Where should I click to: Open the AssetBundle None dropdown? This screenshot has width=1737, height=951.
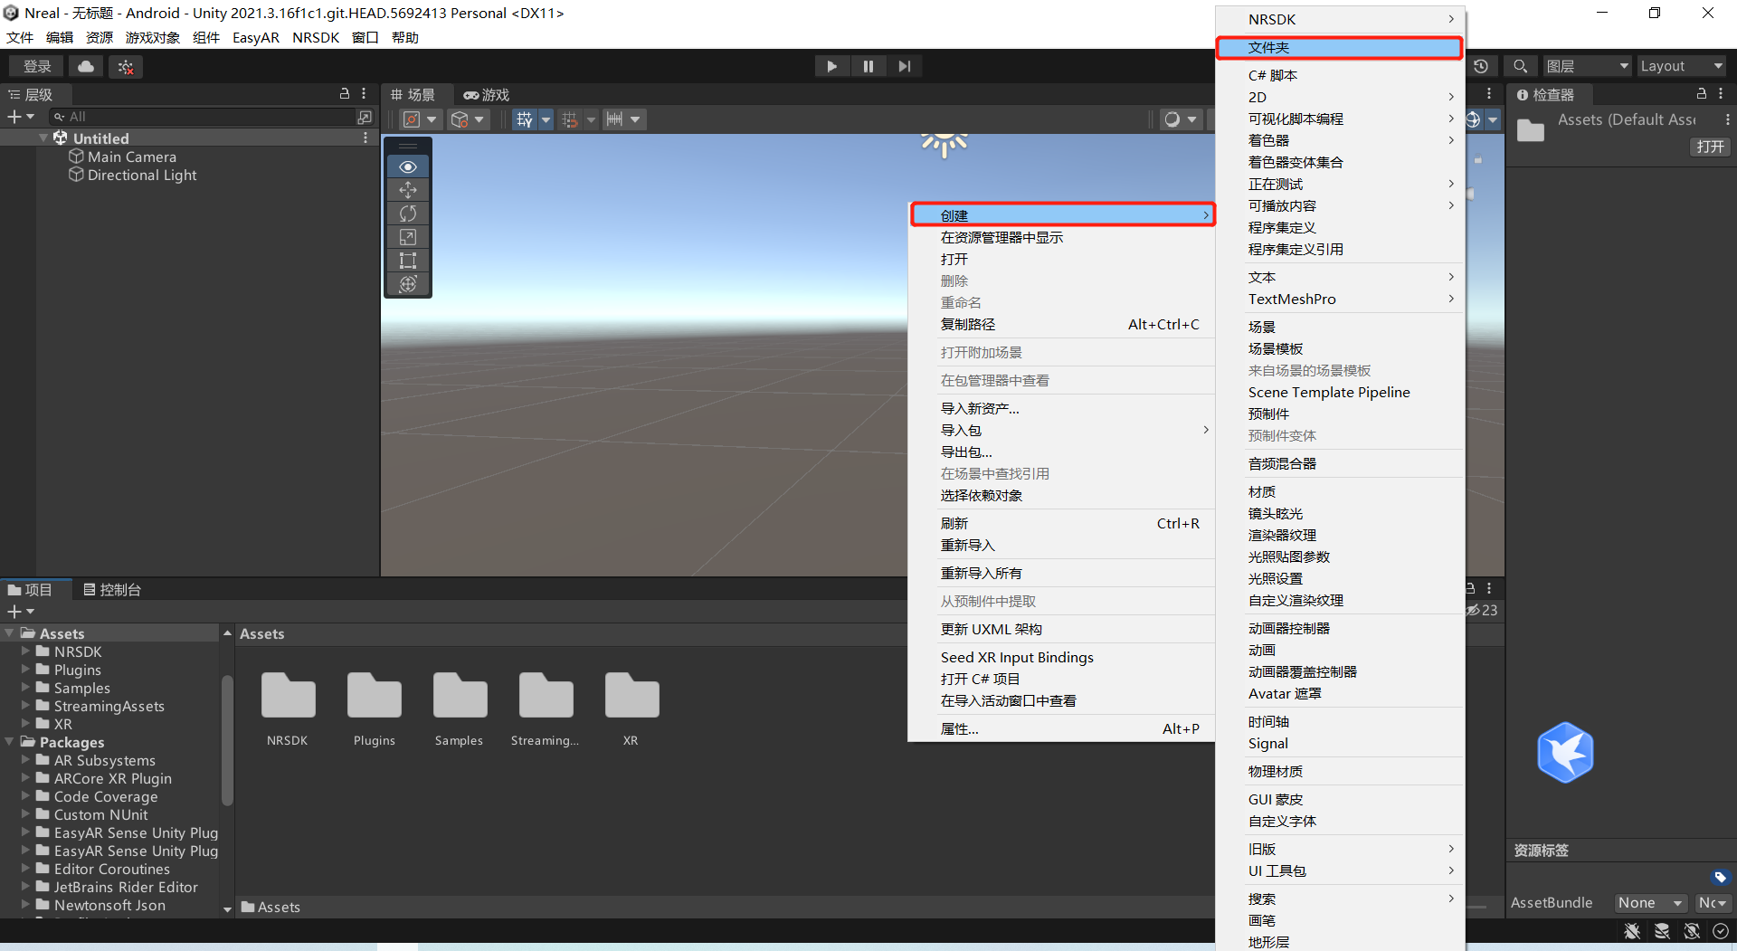(1651, 903)
